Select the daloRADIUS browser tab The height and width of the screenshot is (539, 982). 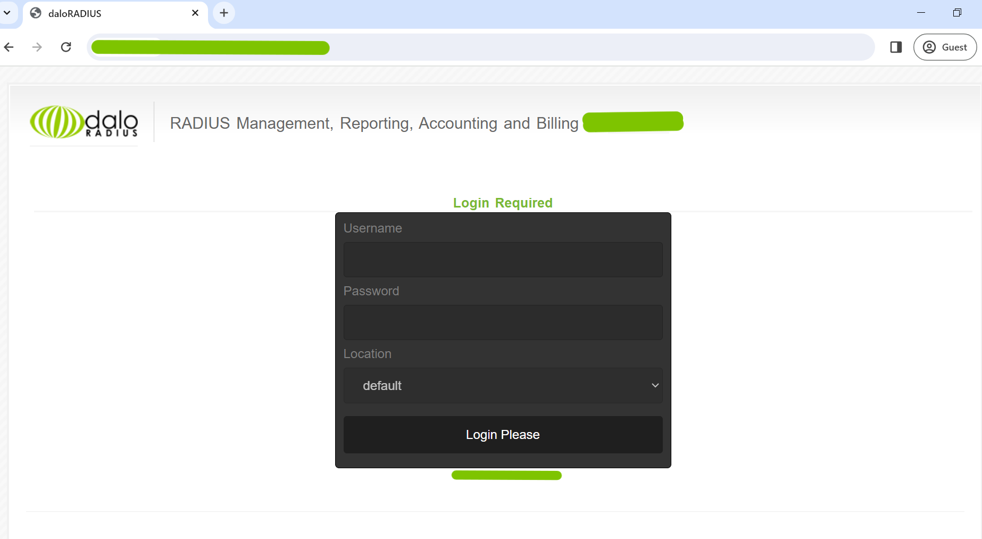click(115, 13)
